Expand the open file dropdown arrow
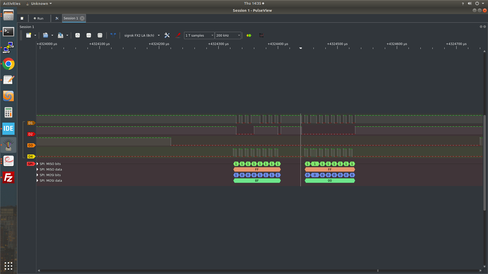 [52, 35]
